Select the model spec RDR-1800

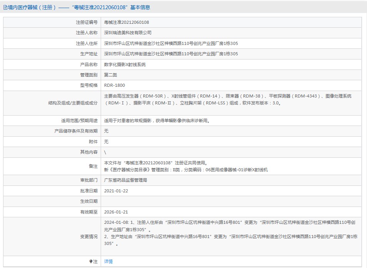pos(115,86)
